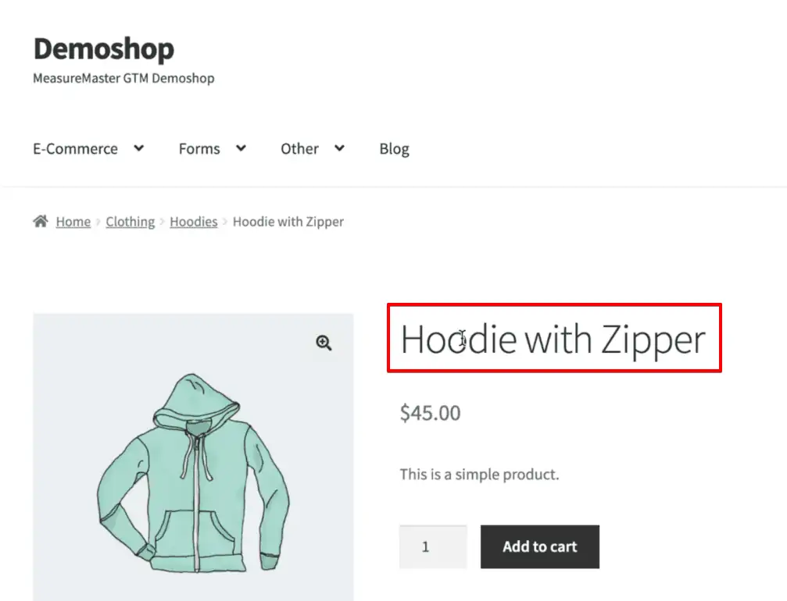
Task: Open the Hoodies breadcrumb link
Action: pyautogui.click(x=193, y=221)
